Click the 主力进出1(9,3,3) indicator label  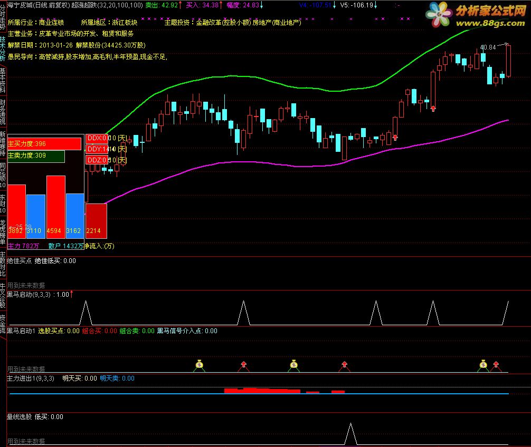click(x=31, y=378)
